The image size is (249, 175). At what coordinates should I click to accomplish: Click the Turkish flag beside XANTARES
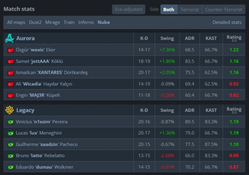pyautogui.click(x=10, y=73)
